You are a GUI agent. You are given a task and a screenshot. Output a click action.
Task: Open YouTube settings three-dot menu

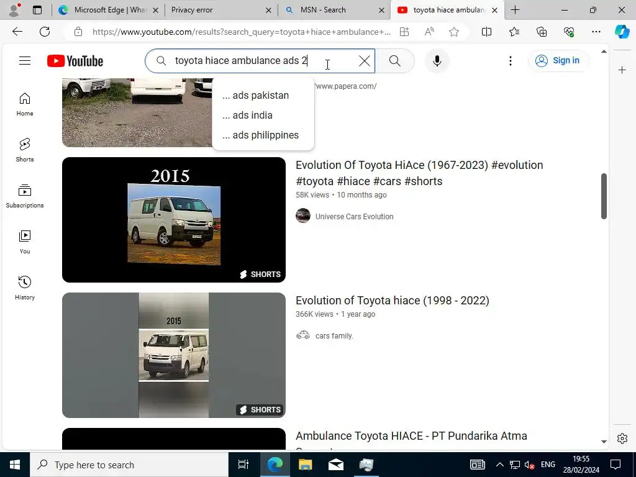511,61
